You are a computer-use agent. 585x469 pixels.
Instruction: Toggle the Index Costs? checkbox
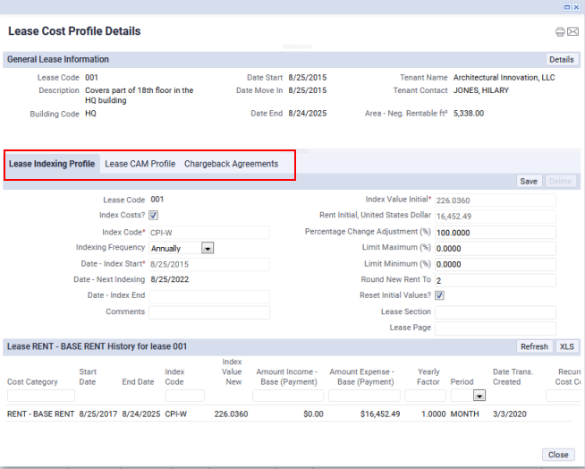coord(153,215)
